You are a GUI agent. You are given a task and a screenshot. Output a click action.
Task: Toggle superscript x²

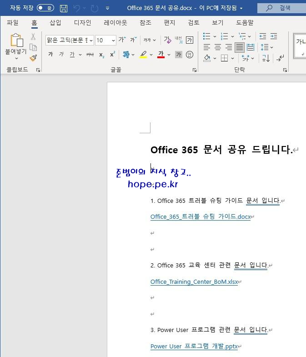click(112, 55)
